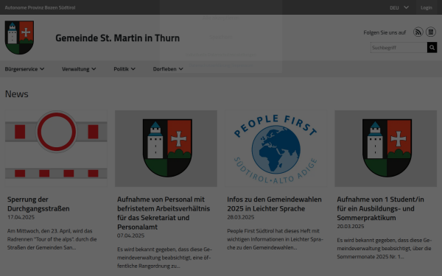Open the RSS feed icon
The width and height of the screenshot is (442, 276).
418,32
